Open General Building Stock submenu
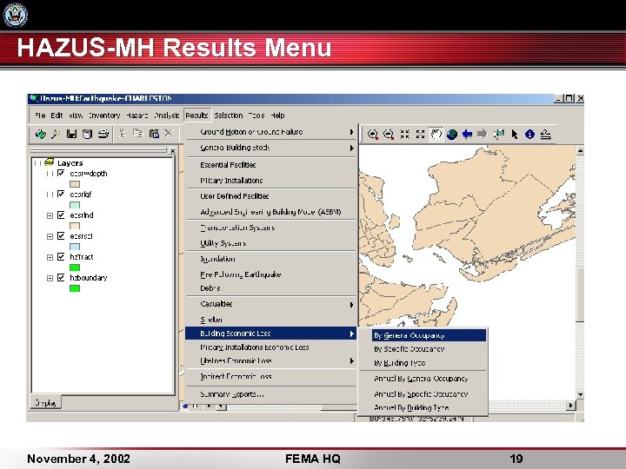The width and height of the screenshot is (626, 469). pos(270,148)
